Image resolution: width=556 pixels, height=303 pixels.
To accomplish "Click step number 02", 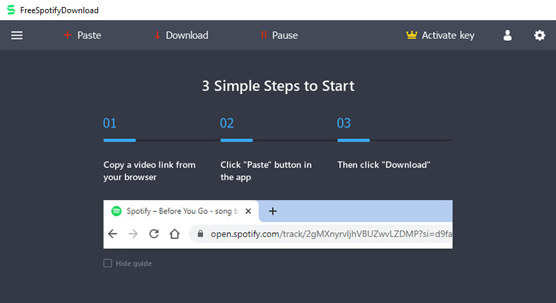I will [227, 123].
